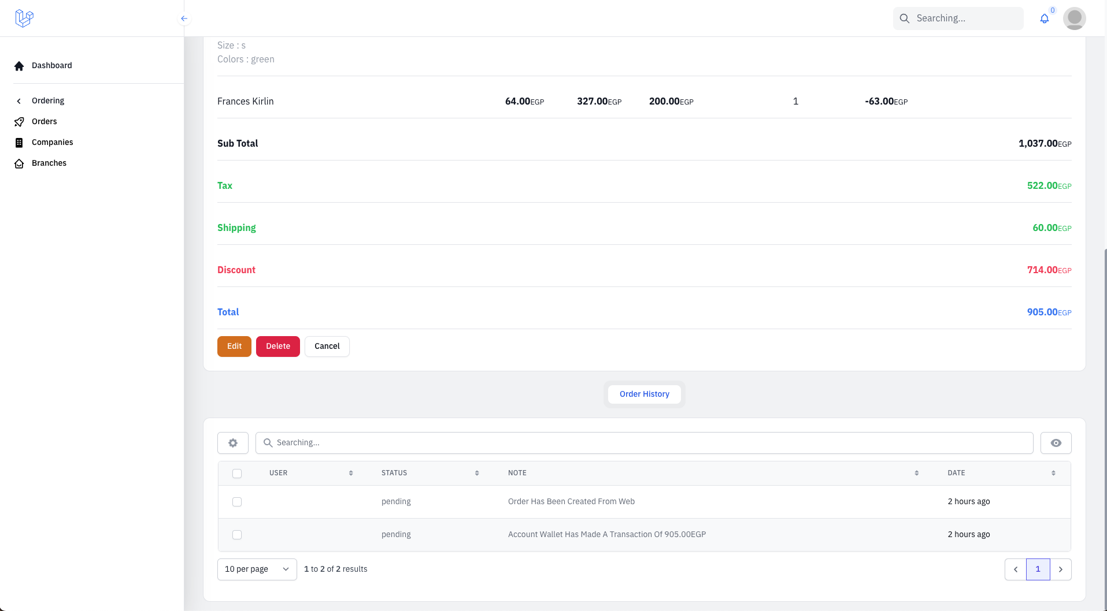Open the '10 per page' dropdown

coord(257,569)
